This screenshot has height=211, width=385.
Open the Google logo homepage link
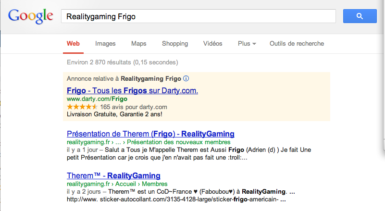(30, 16)
